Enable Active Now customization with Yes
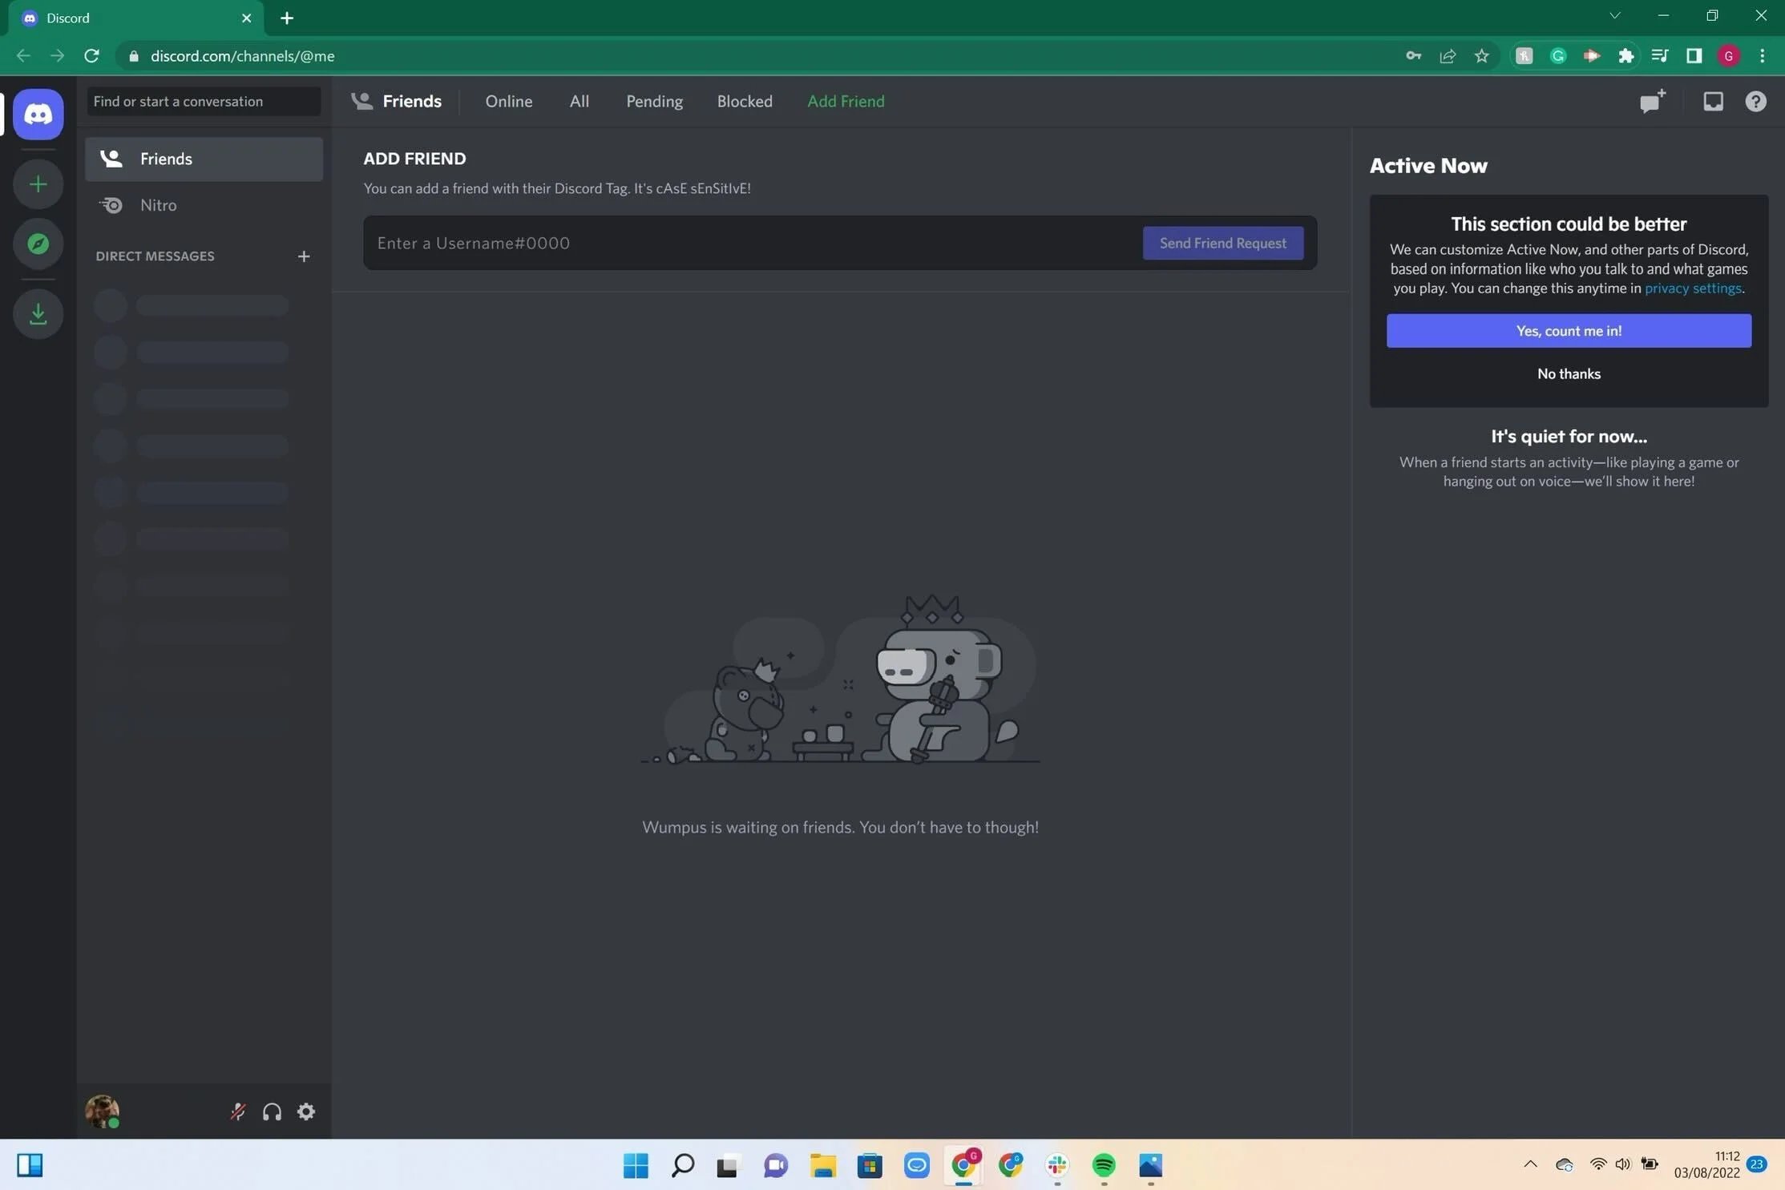 pyautogui.click(x=1569, y=331)
